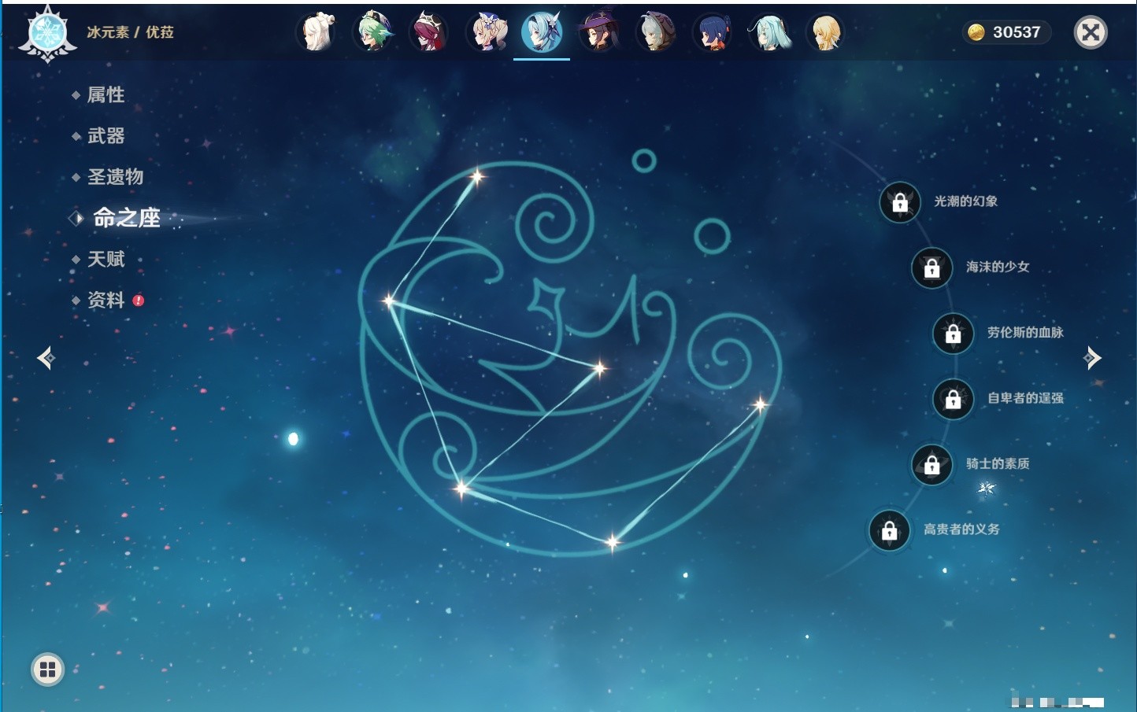
Task: Open the locked constellation 光潮的幻象
Action: [x=900, y=203]
